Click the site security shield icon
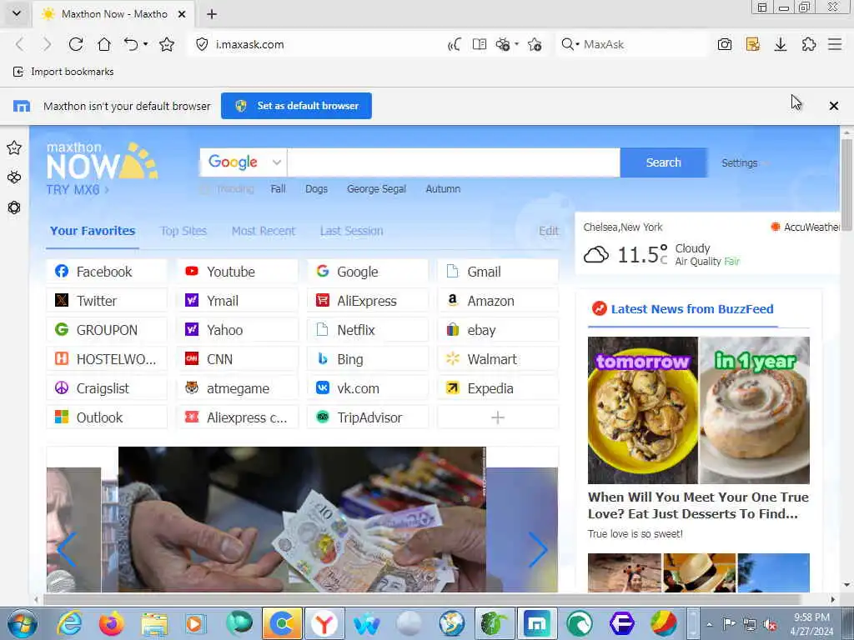The width and height of the screenshot is (854, 640). 202,44
